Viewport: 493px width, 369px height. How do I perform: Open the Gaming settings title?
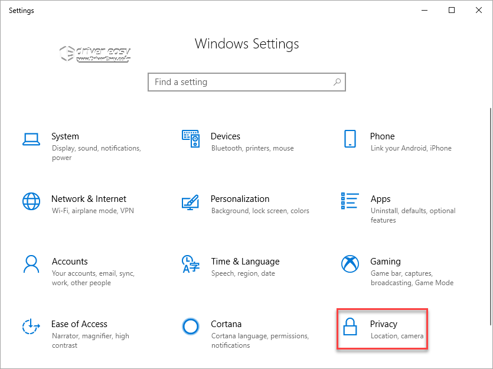[386, 262]
